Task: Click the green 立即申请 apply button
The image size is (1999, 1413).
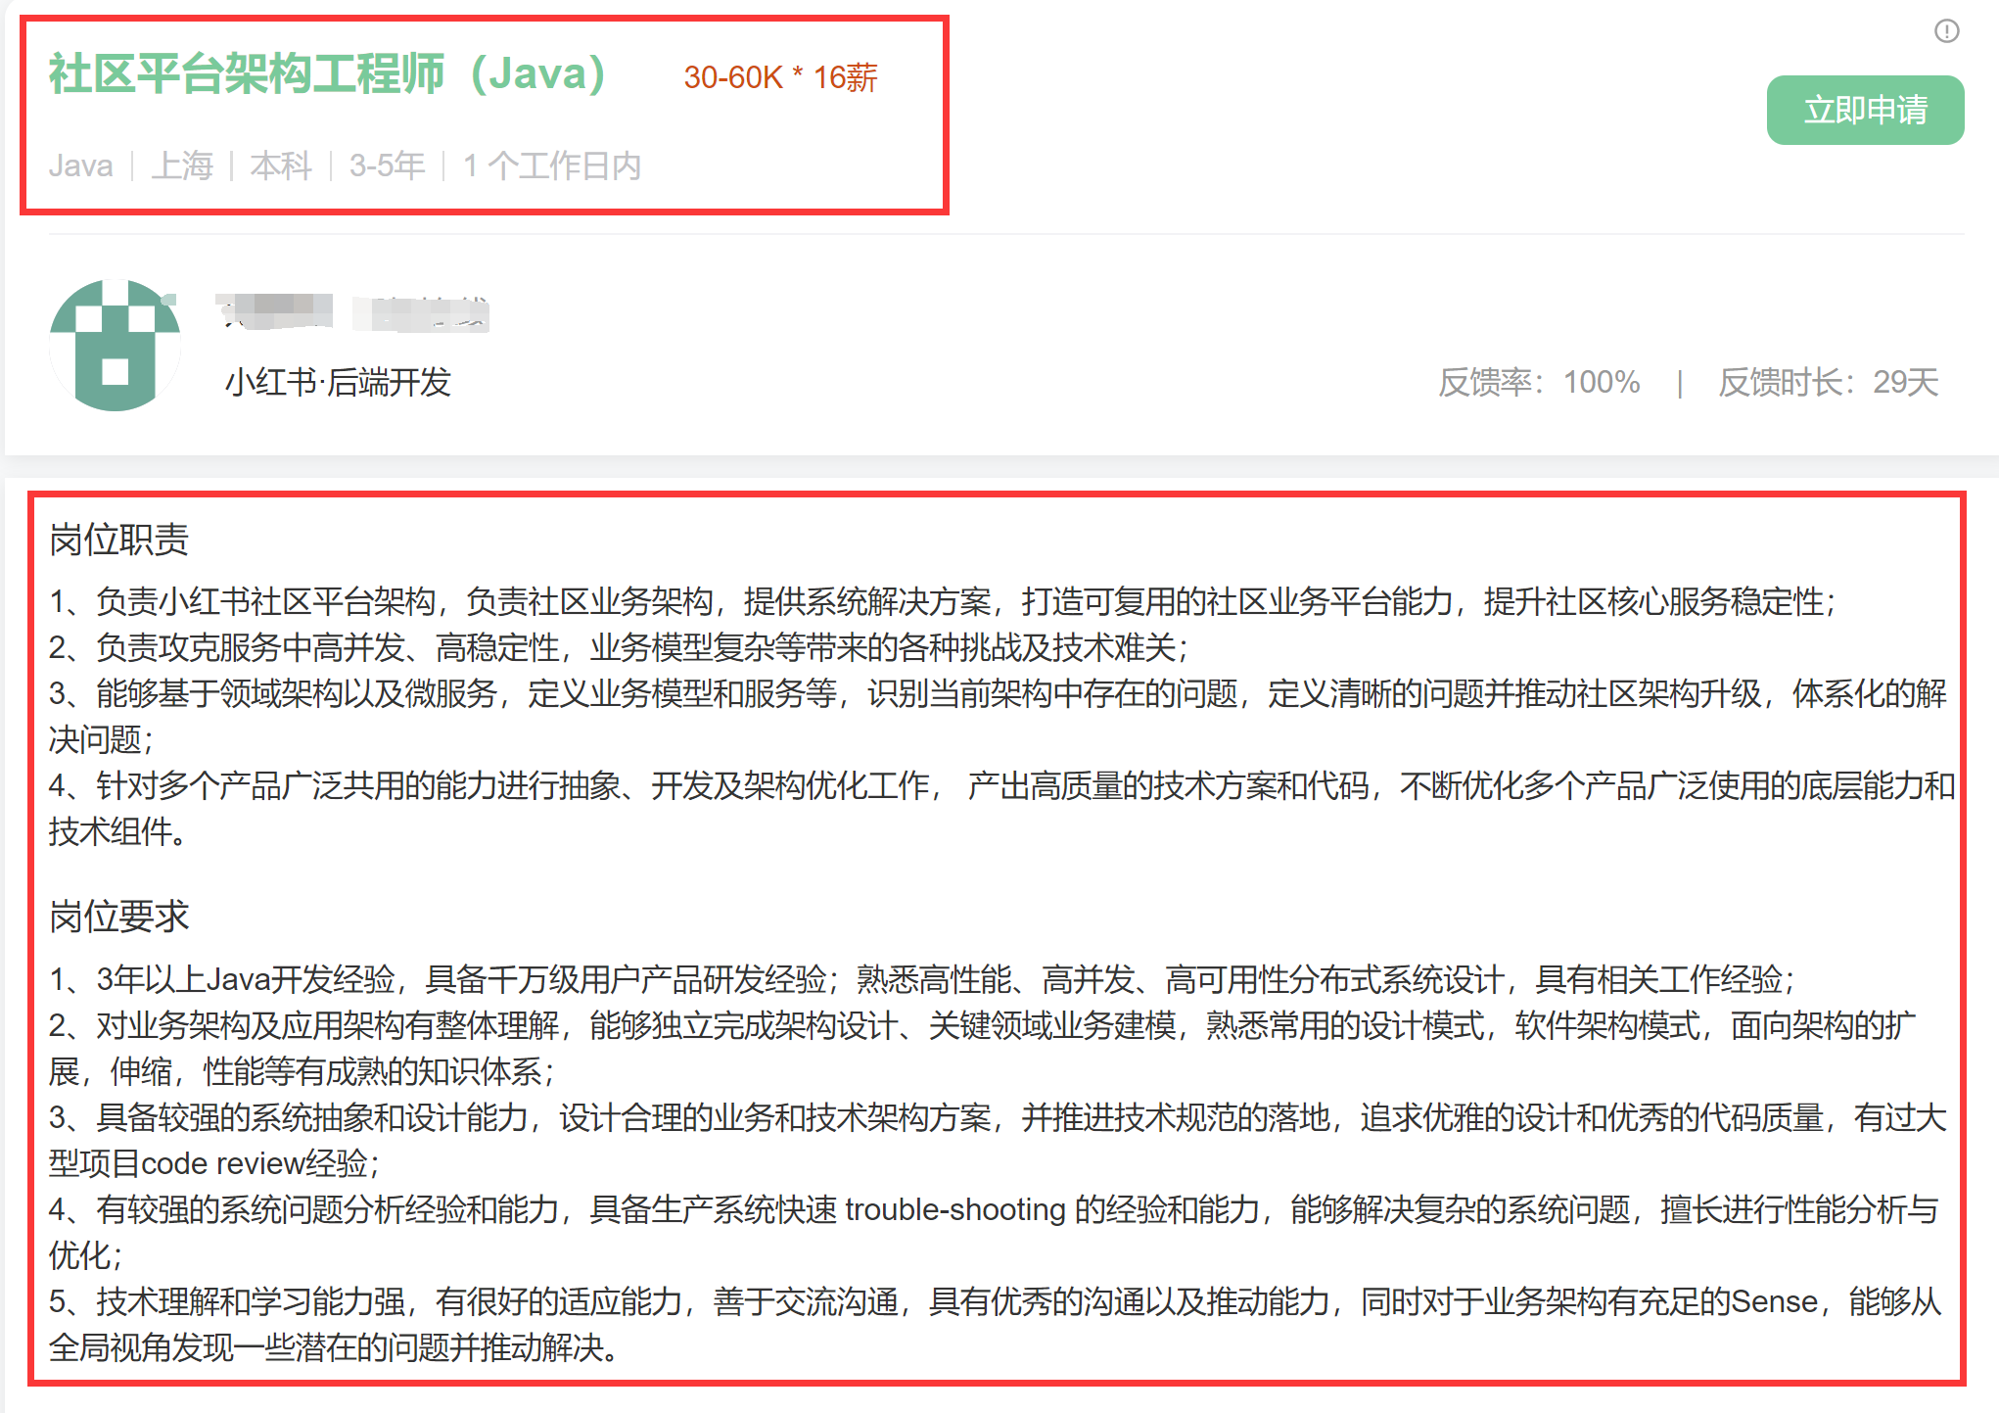Action: [1864, 110]
